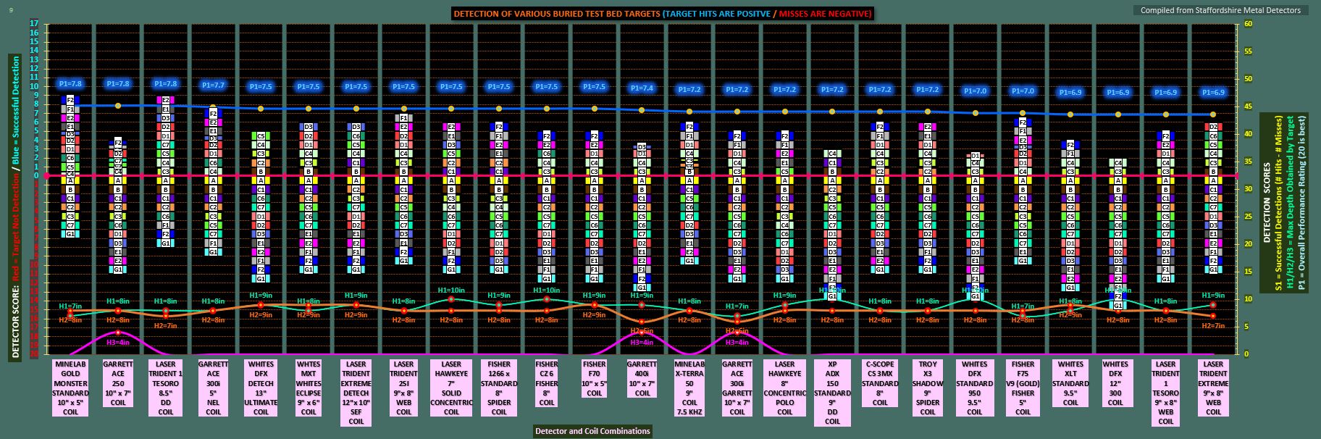This screenshot has height=439, width=1321.
Task: Click the Laser Trident 2SI web coil label
Action: coord(403,388)
